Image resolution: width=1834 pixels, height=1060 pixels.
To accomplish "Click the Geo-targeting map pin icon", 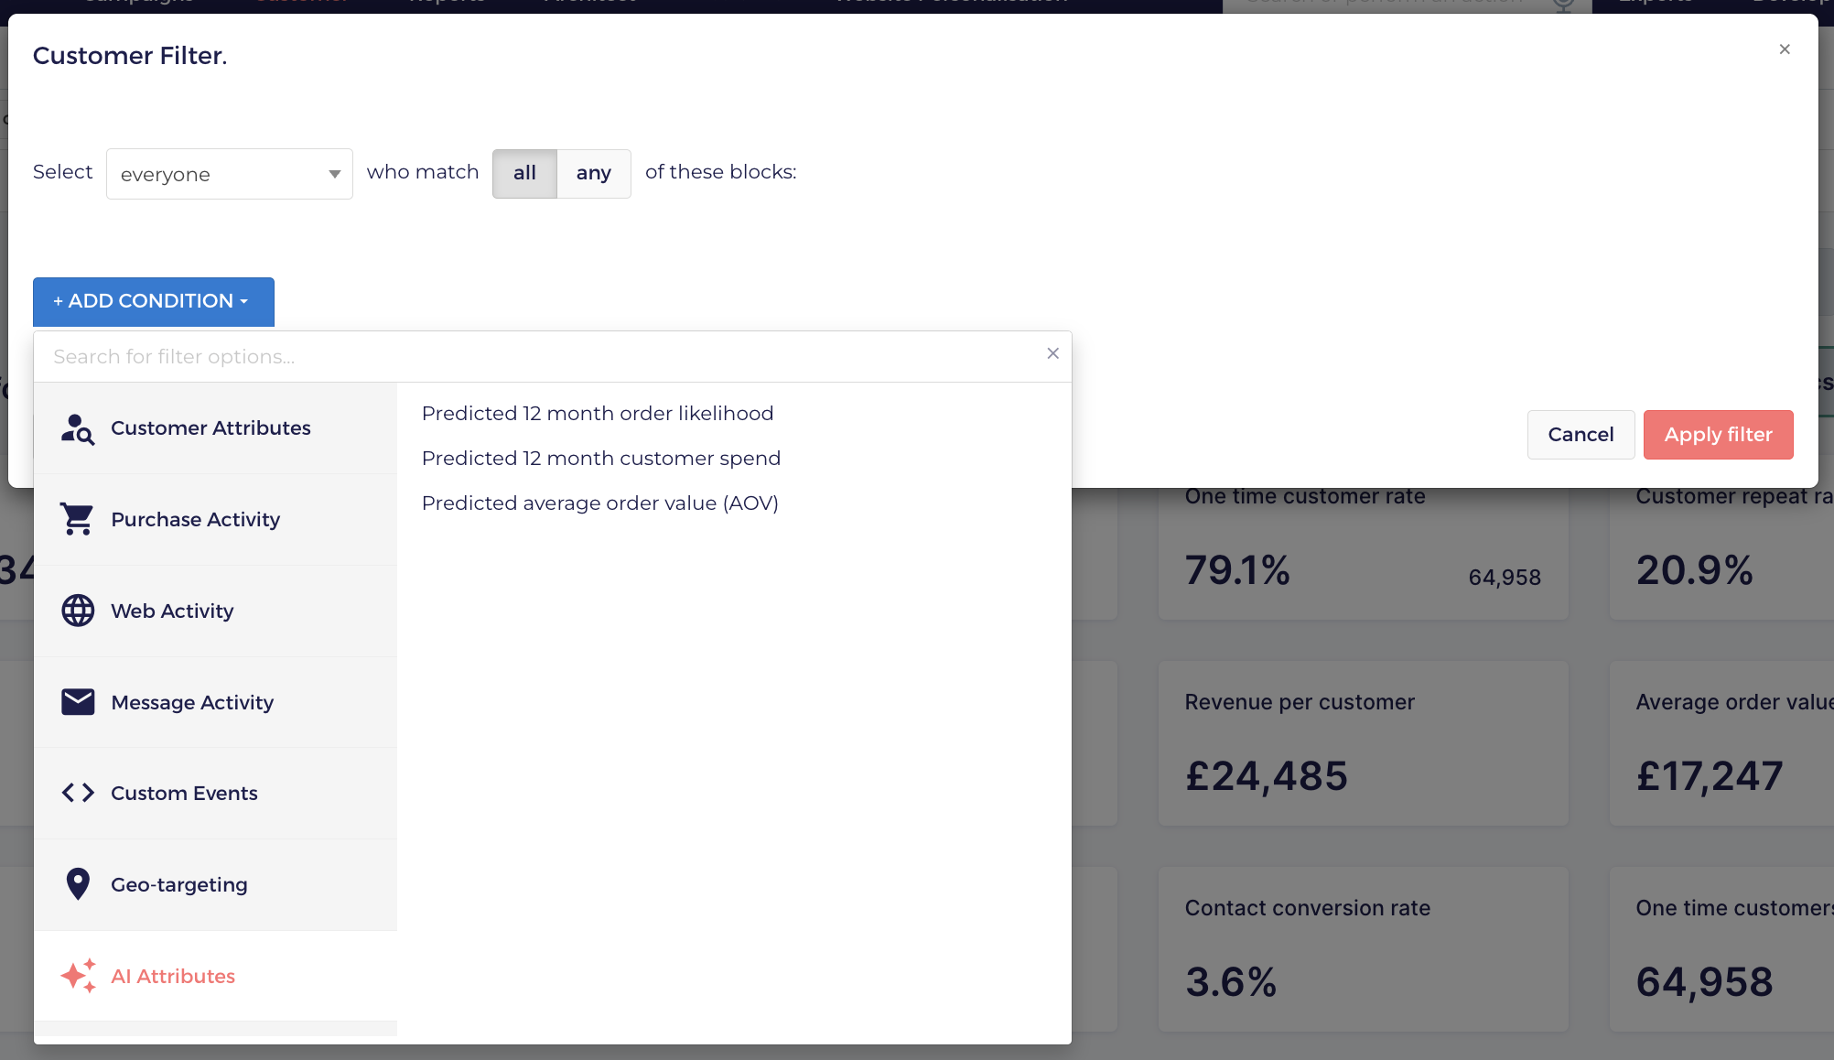I will pos(78,884).
